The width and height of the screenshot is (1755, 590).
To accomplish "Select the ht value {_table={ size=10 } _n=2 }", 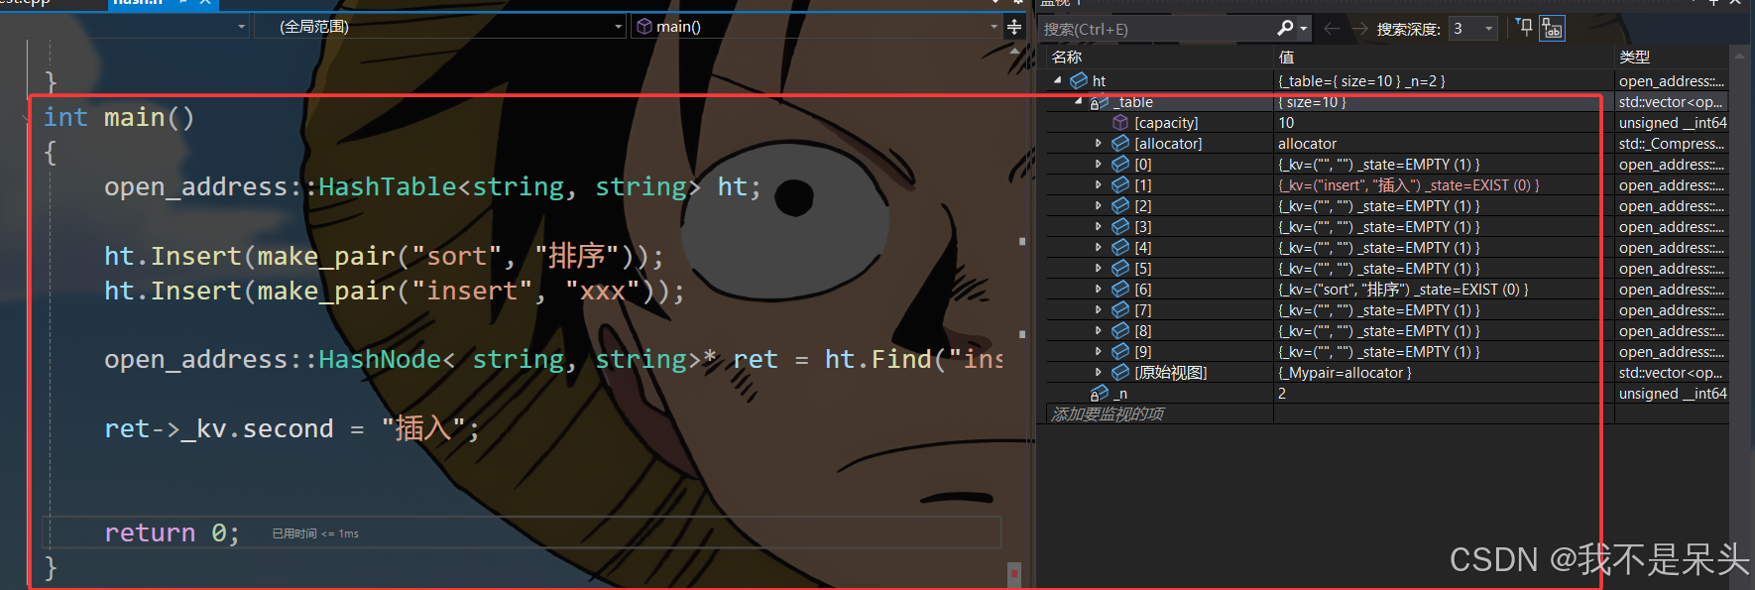I will [x=1444, y=80].
